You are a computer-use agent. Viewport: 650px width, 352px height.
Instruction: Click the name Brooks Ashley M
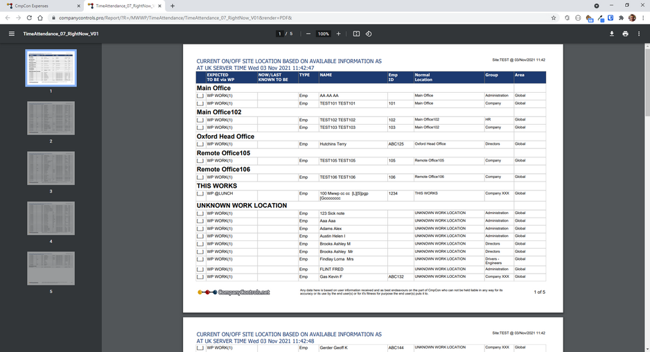click(335, 244)
